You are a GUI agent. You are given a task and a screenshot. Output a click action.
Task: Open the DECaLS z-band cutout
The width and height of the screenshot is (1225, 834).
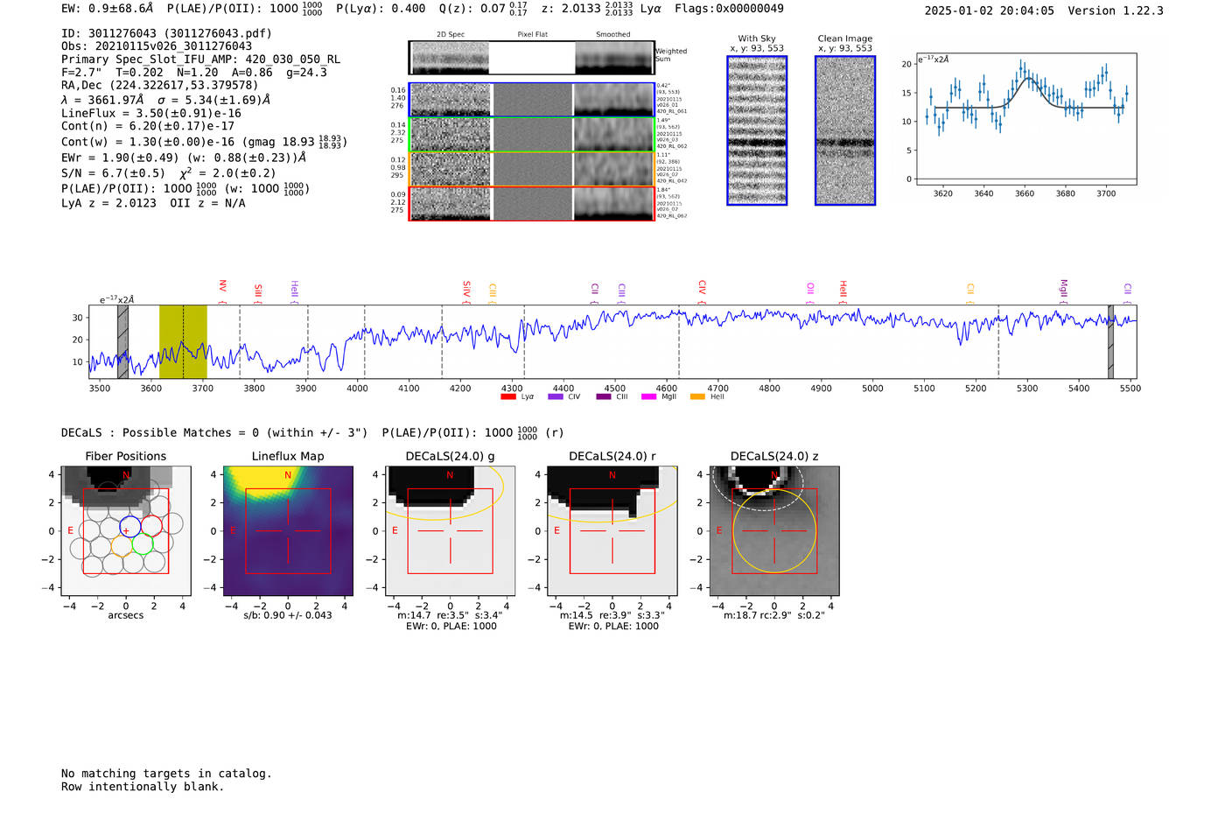click(x=774, y=531)
